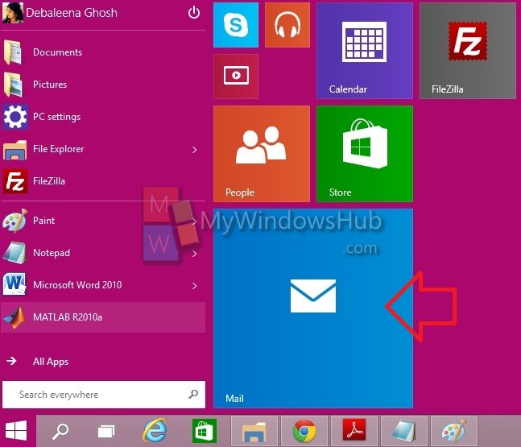521x447 pixels.
Task: Click the PC settings gear icon
Action: pos(15,117)
